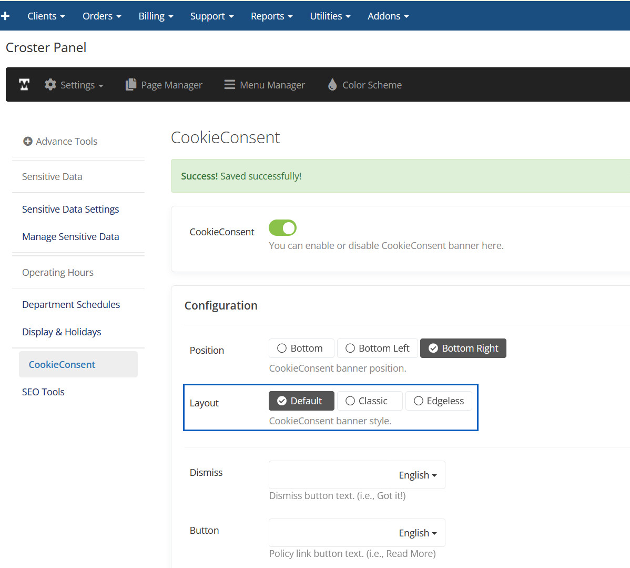Select the Bottom Left position option

click(377, 348)
